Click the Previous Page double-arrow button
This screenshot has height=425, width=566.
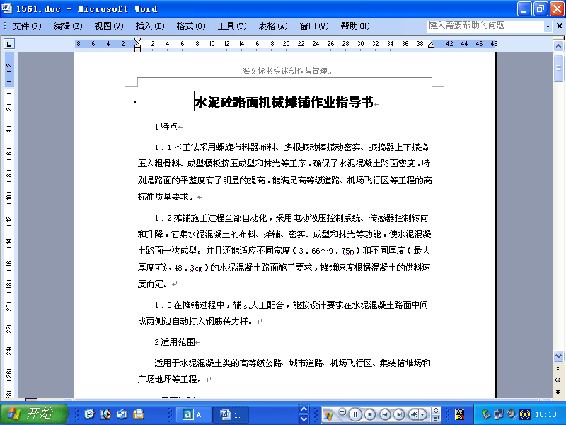click(558, 368)
